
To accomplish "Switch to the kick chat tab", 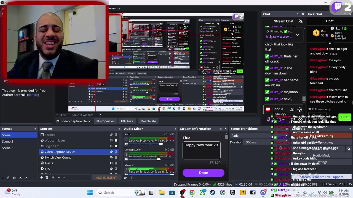I will pos(315,14).
